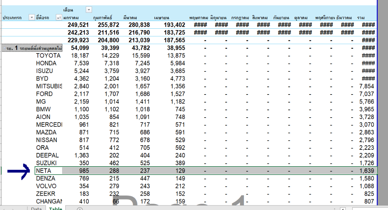Select the FORD brand cell

pyautogui.click(x=44, y=94)
